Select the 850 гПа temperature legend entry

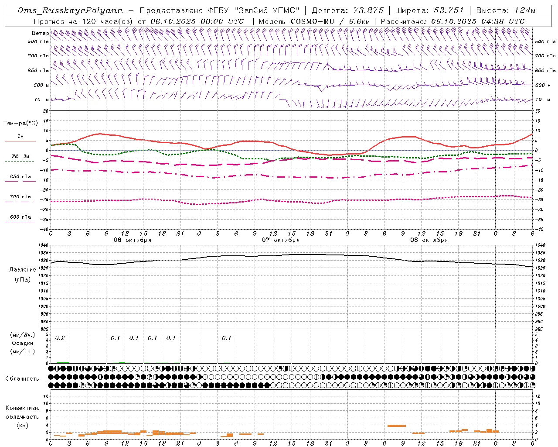click(20, 177)
